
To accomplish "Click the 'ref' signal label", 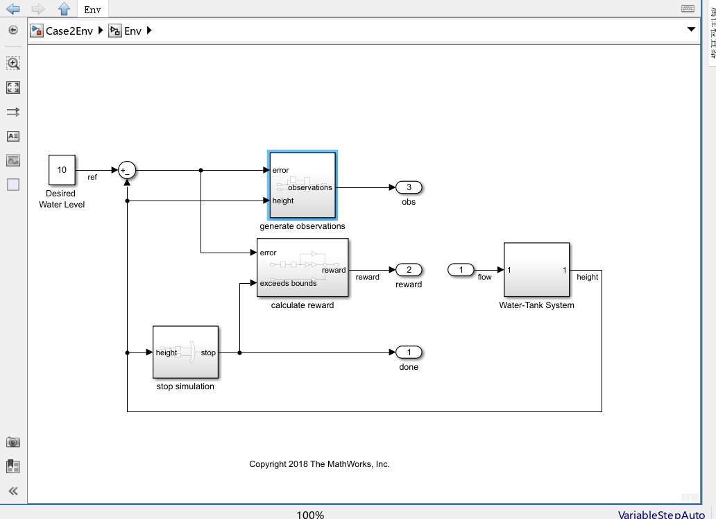I will point(92,177).
